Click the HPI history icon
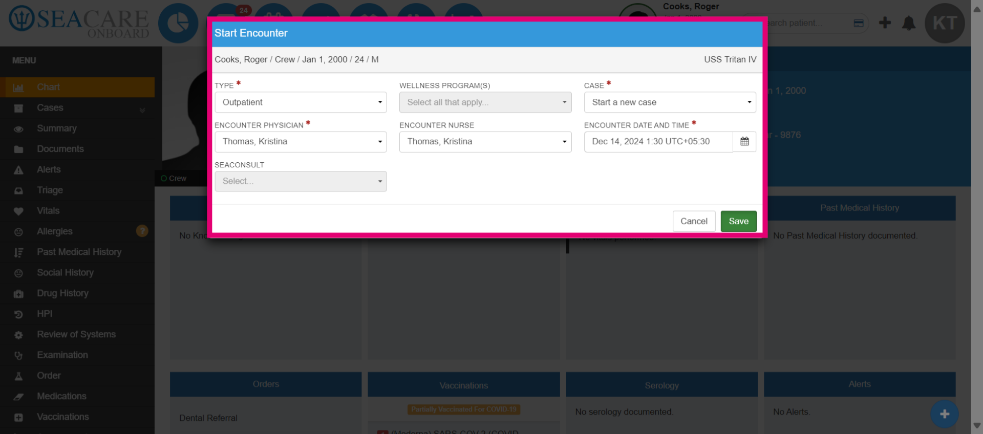983x434 pixels. [x=18, y=314]
